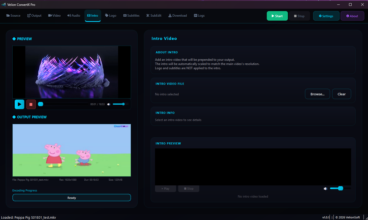The height and width of the screenshot is (220, 368).
Task: Click the main preview video frame
Action: click(72, 72)
